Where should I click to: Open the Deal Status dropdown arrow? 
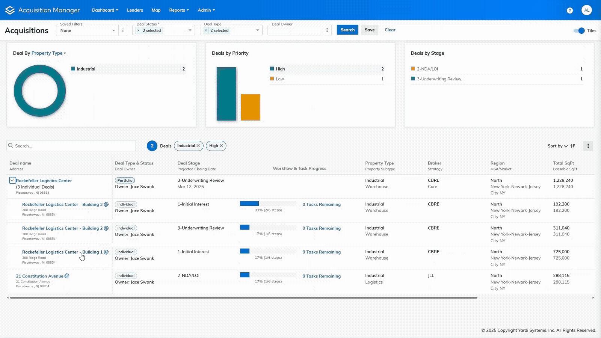[x=190, y=30]
